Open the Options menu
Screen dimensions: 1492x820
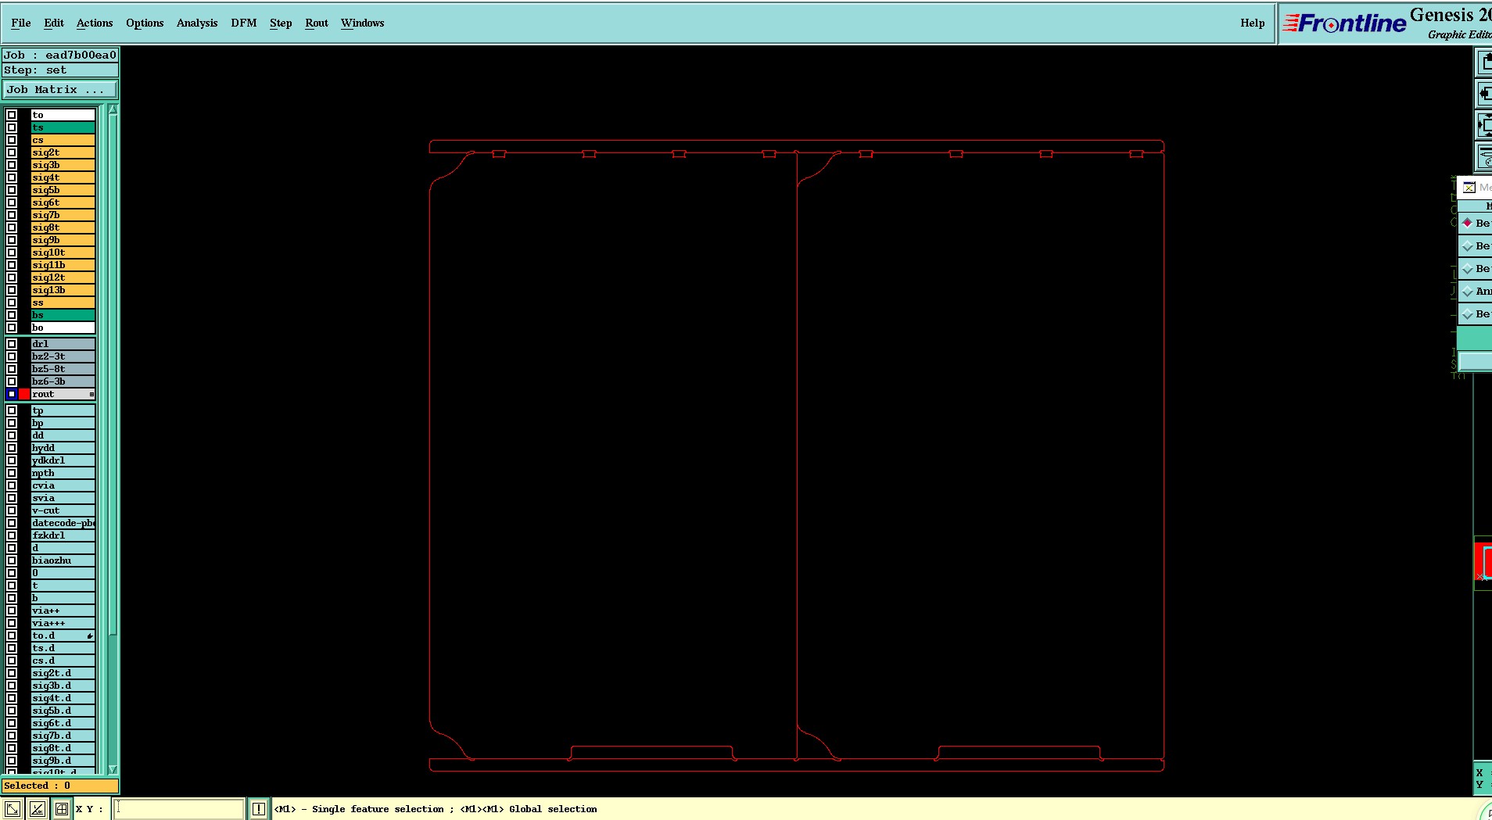click(x=145, y=23)
